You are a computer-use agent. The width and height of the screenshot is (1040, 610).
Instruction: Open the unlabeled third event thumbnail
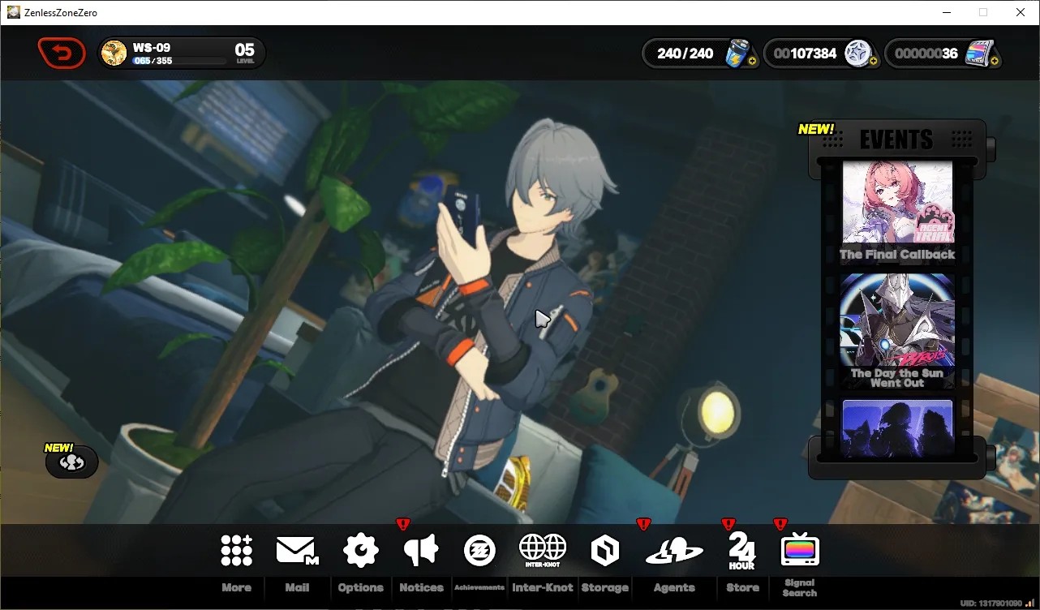(897, 427)
